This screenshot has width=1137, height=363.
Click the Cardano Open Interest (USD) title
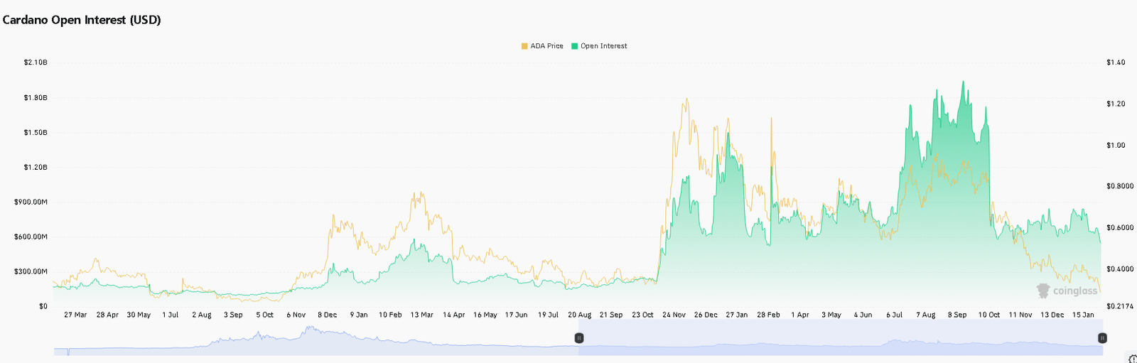pyautogui.click(x=82, y=20)
